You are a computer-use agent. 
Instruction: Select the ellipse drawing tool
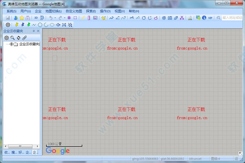click(52, 25)
